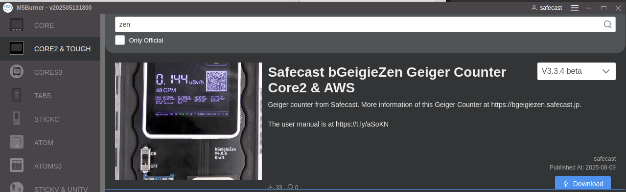Open the ATOMS3 category label

(48, 166)
